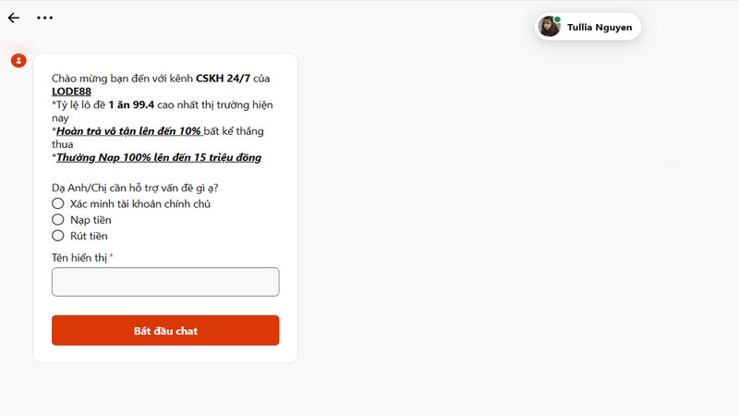The image size is (739, 416).
Task: Click the red required asterisk
Action: (112, 256)
